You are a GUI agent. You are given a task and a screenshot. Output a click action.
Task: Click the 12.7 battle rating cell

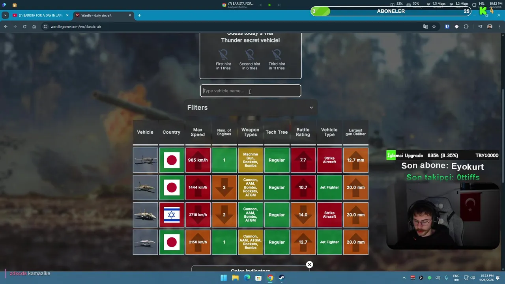coord(303,242)
